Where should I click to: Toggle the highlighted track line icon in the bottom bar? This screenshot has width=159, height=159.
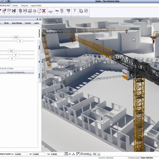(78, 154)
